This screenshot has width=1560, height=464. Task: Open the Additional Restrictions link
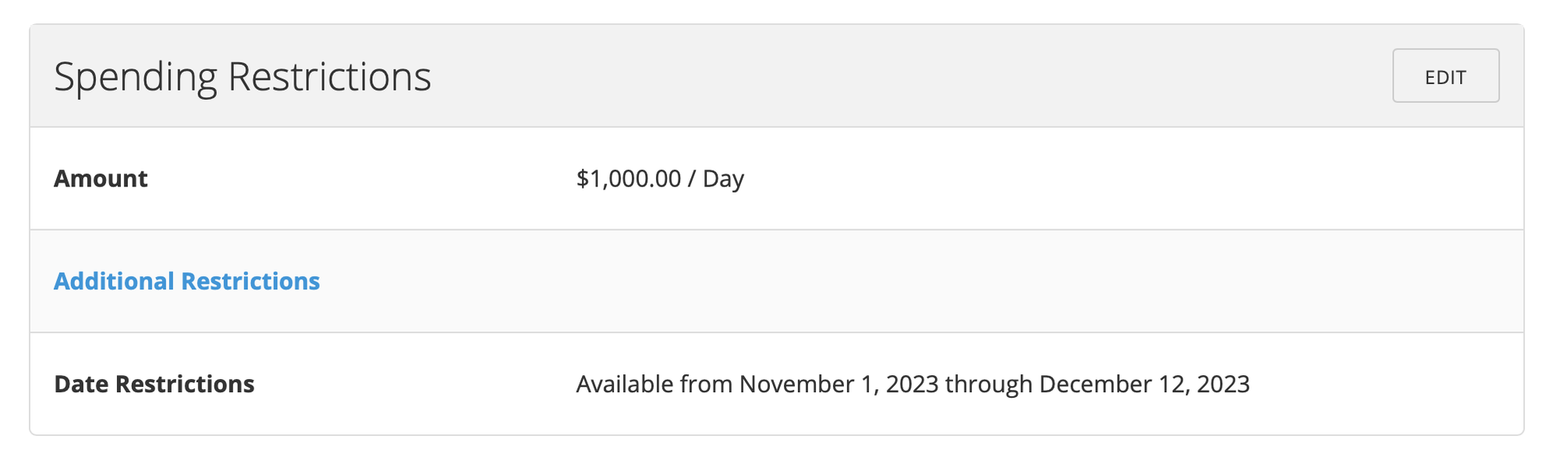pos(186,281)
